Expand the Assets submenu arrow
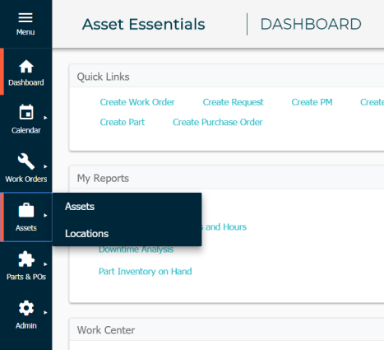384x350 pixels. tap(45, 215)
